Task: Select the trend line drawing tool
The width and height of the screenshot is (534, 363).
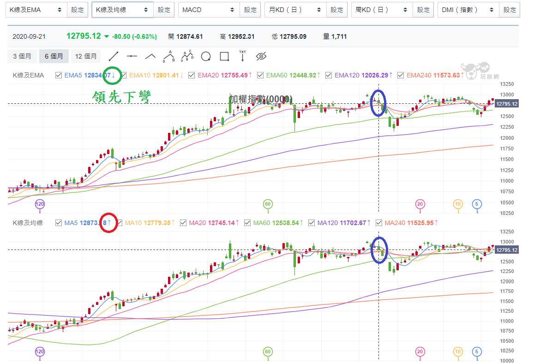Action: (114, 56)
